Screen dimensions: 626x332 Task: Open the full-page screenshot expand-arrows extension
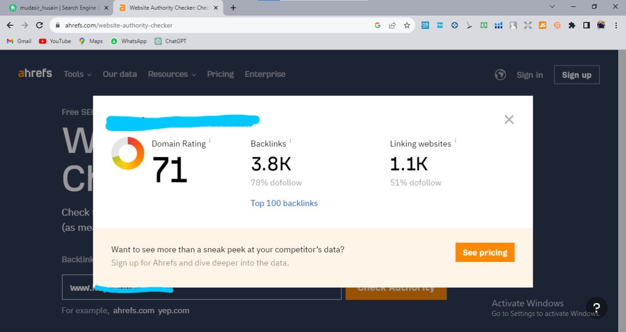(528, 26)
